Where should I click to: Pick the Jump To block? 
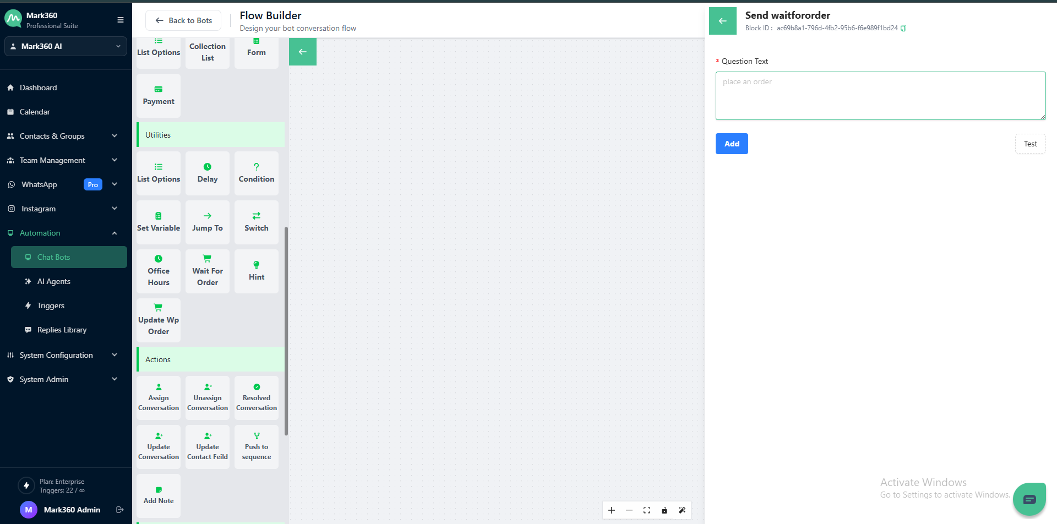pos(207,222)
